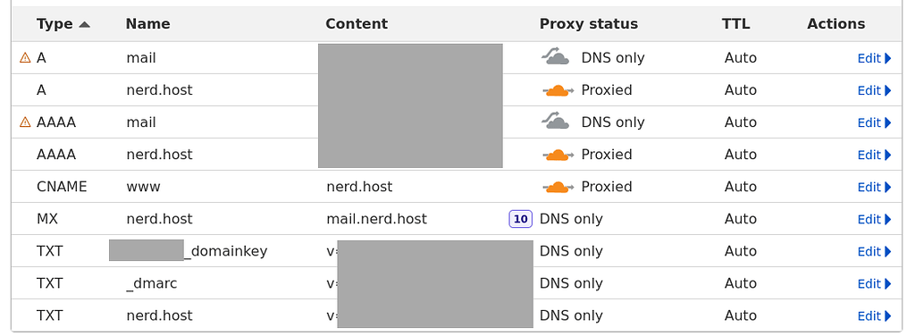
Task: Click orange proxied cloud for A nerd.host record
Action: pyautogui.click(x=558, y=90)
